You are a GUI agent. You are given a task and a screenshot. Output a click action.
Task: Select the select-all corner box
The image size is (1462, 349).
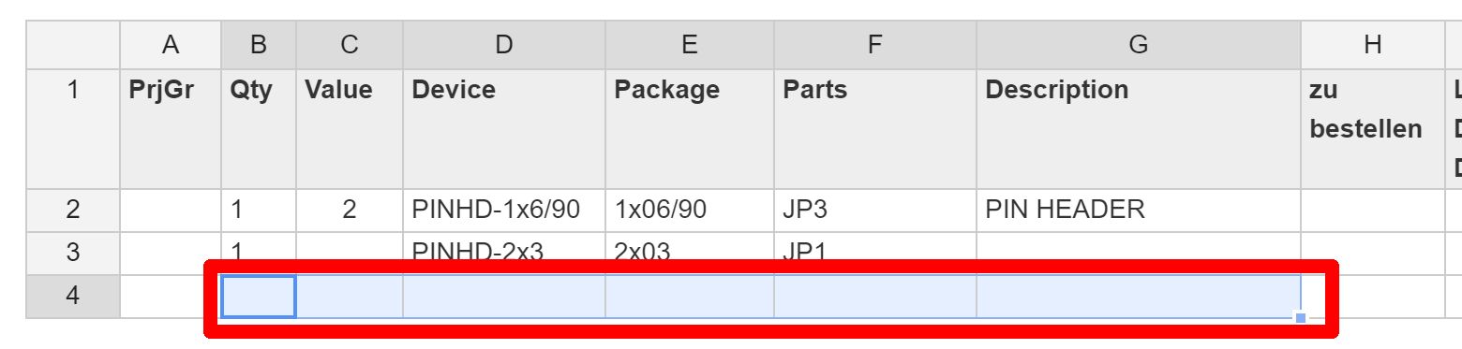pos(73,45)
